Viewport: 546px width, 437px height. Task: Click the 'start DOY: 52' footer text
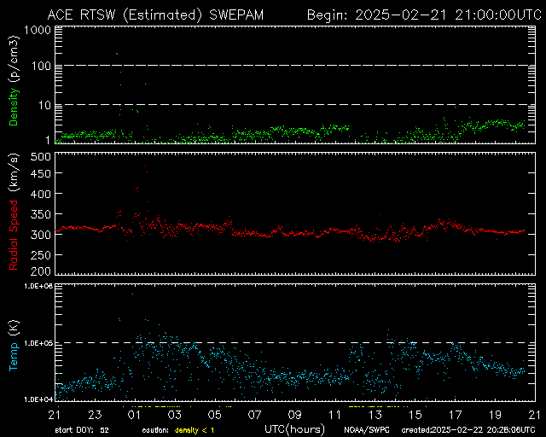[82, 430]
